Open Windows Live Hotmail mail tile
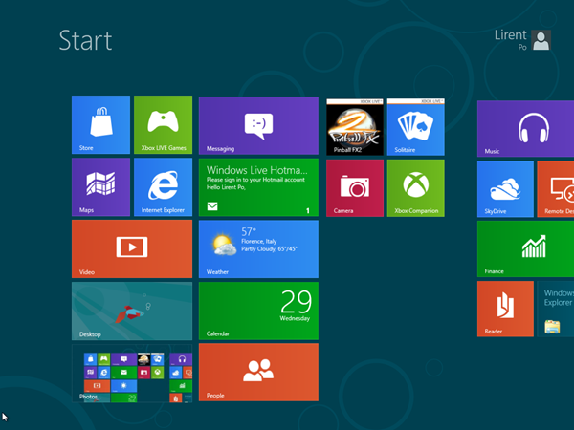This screenshot has height=430, width=574. (x=258, y=187)
